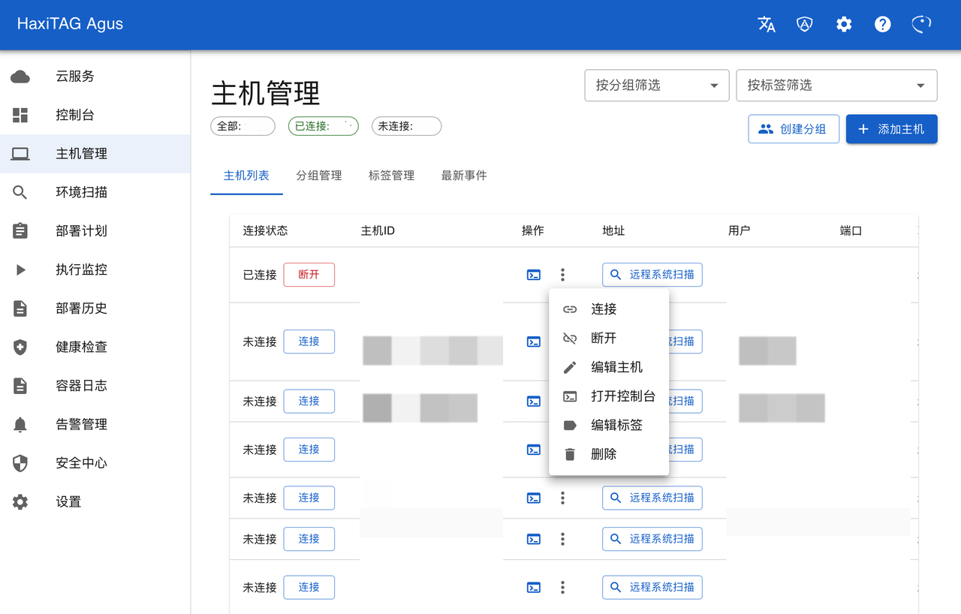Click 断开 to disconnect the connected host
Viewport: 961px width, 614px height.
tap(309, 275)
